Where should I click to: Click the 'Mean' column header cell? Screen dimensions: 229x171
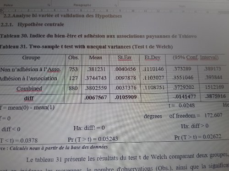point(96,58)
